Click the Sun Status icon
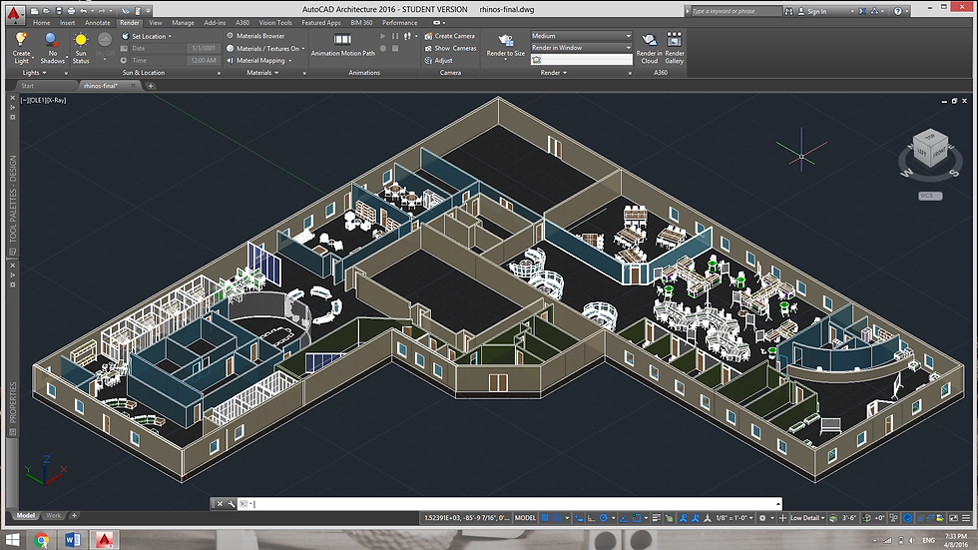 [x=81, y=41]
